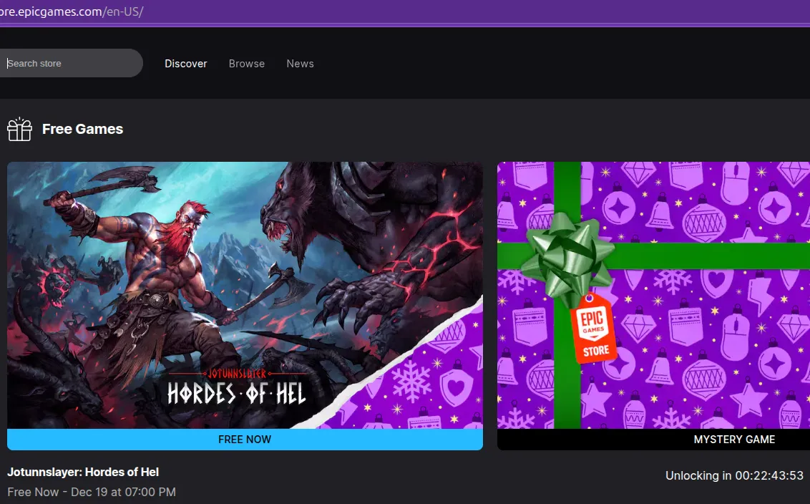Open the Discover tab
The width and height of the screenshot is (810, 504).
tap(185, 64)
